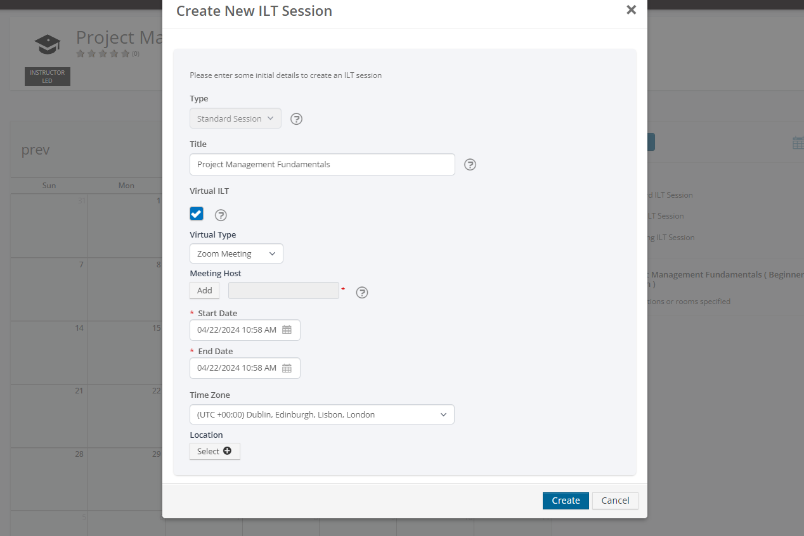Click the Meeting Host name field

point(283,291)
